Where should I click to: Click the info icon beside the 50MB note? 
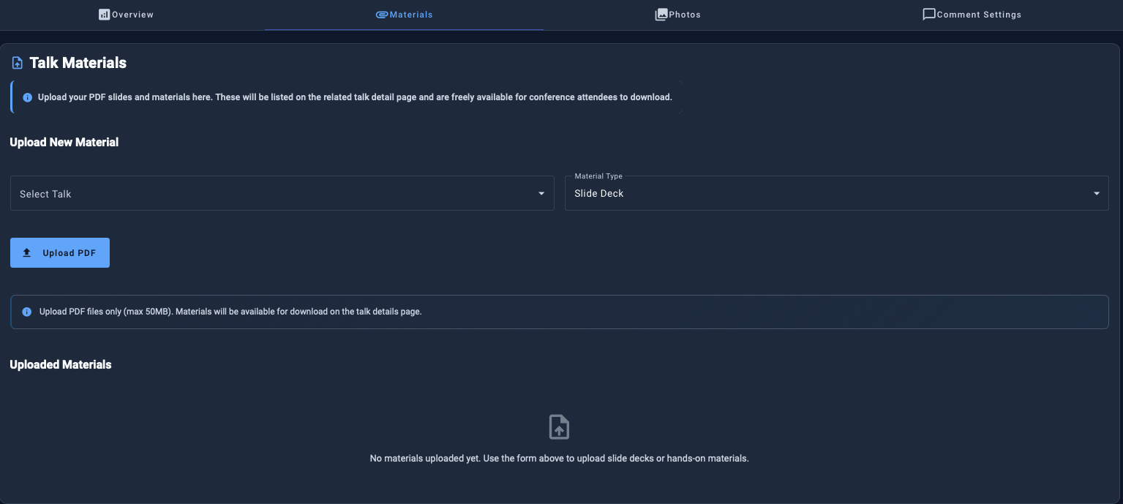click(x=27, y=312)
